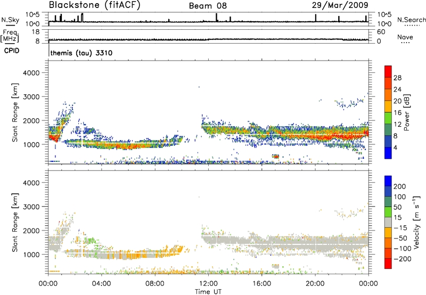Screen dimensions: 426x295
Task: Click the 60 tick on the Nave axis
Action: (x=381, y=32)
